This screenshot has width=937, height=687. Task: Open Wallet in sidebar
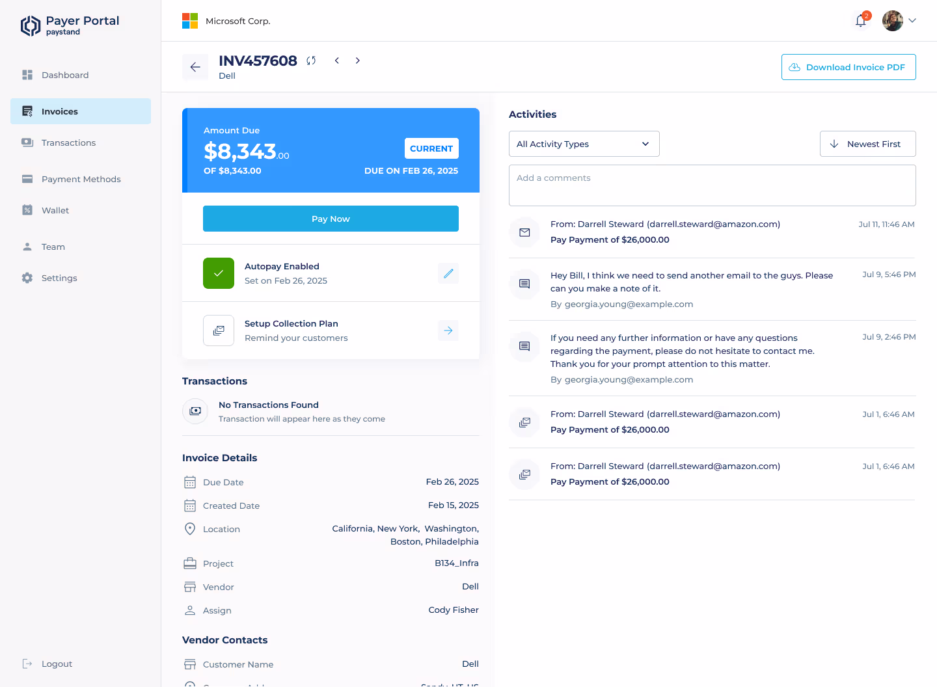pos(81,210)
